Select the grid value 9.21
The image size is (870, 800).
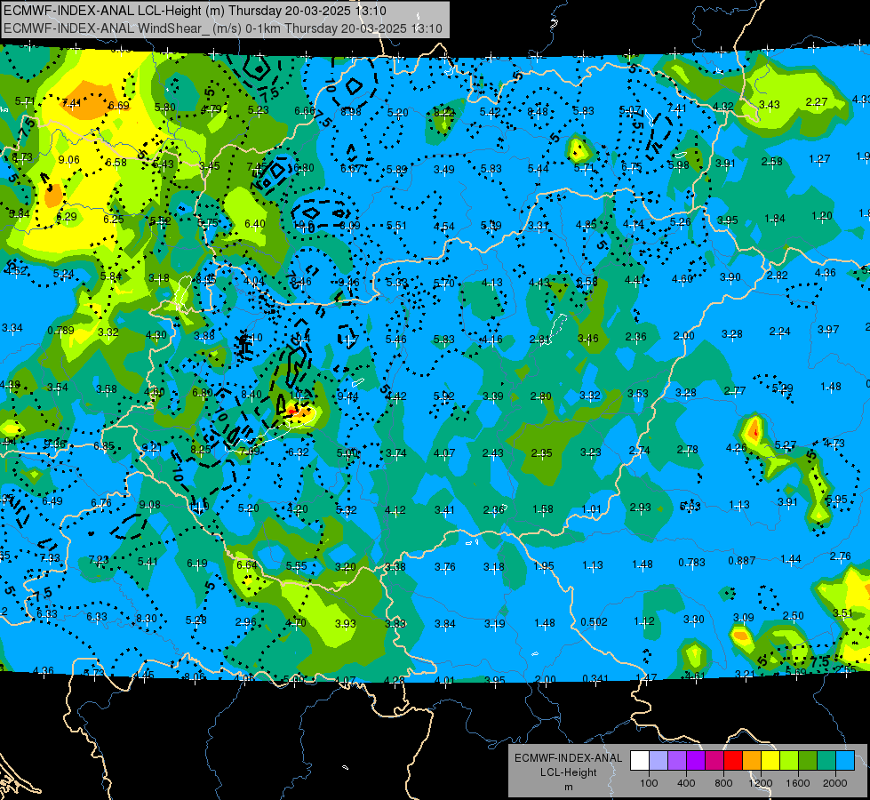tap(151, 447)
